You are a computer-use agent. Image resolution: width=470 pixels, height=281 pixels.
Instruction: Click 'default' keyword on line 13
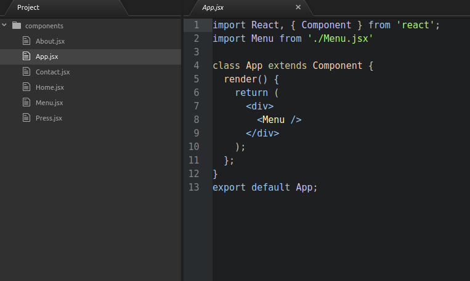coord(270,188)
